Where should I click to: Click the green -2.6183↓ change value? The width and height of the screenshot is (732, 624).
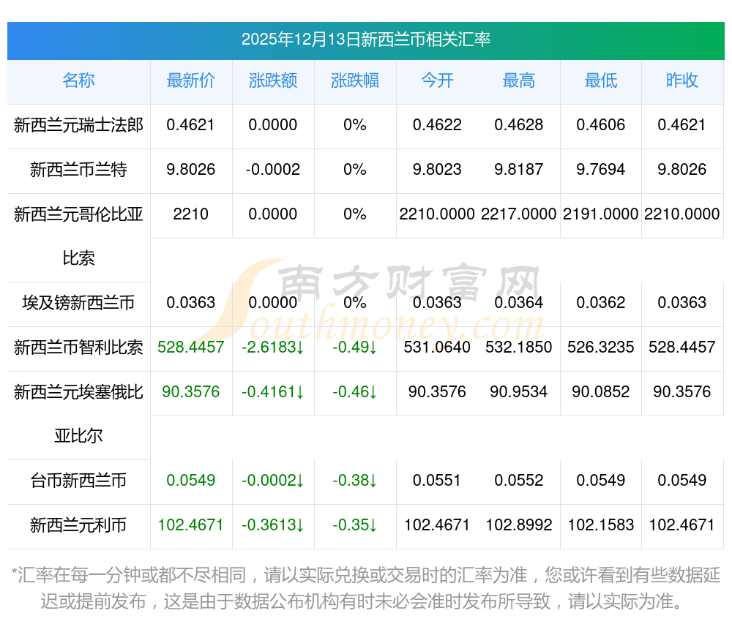pyautogui.click(x=273, y=347)
